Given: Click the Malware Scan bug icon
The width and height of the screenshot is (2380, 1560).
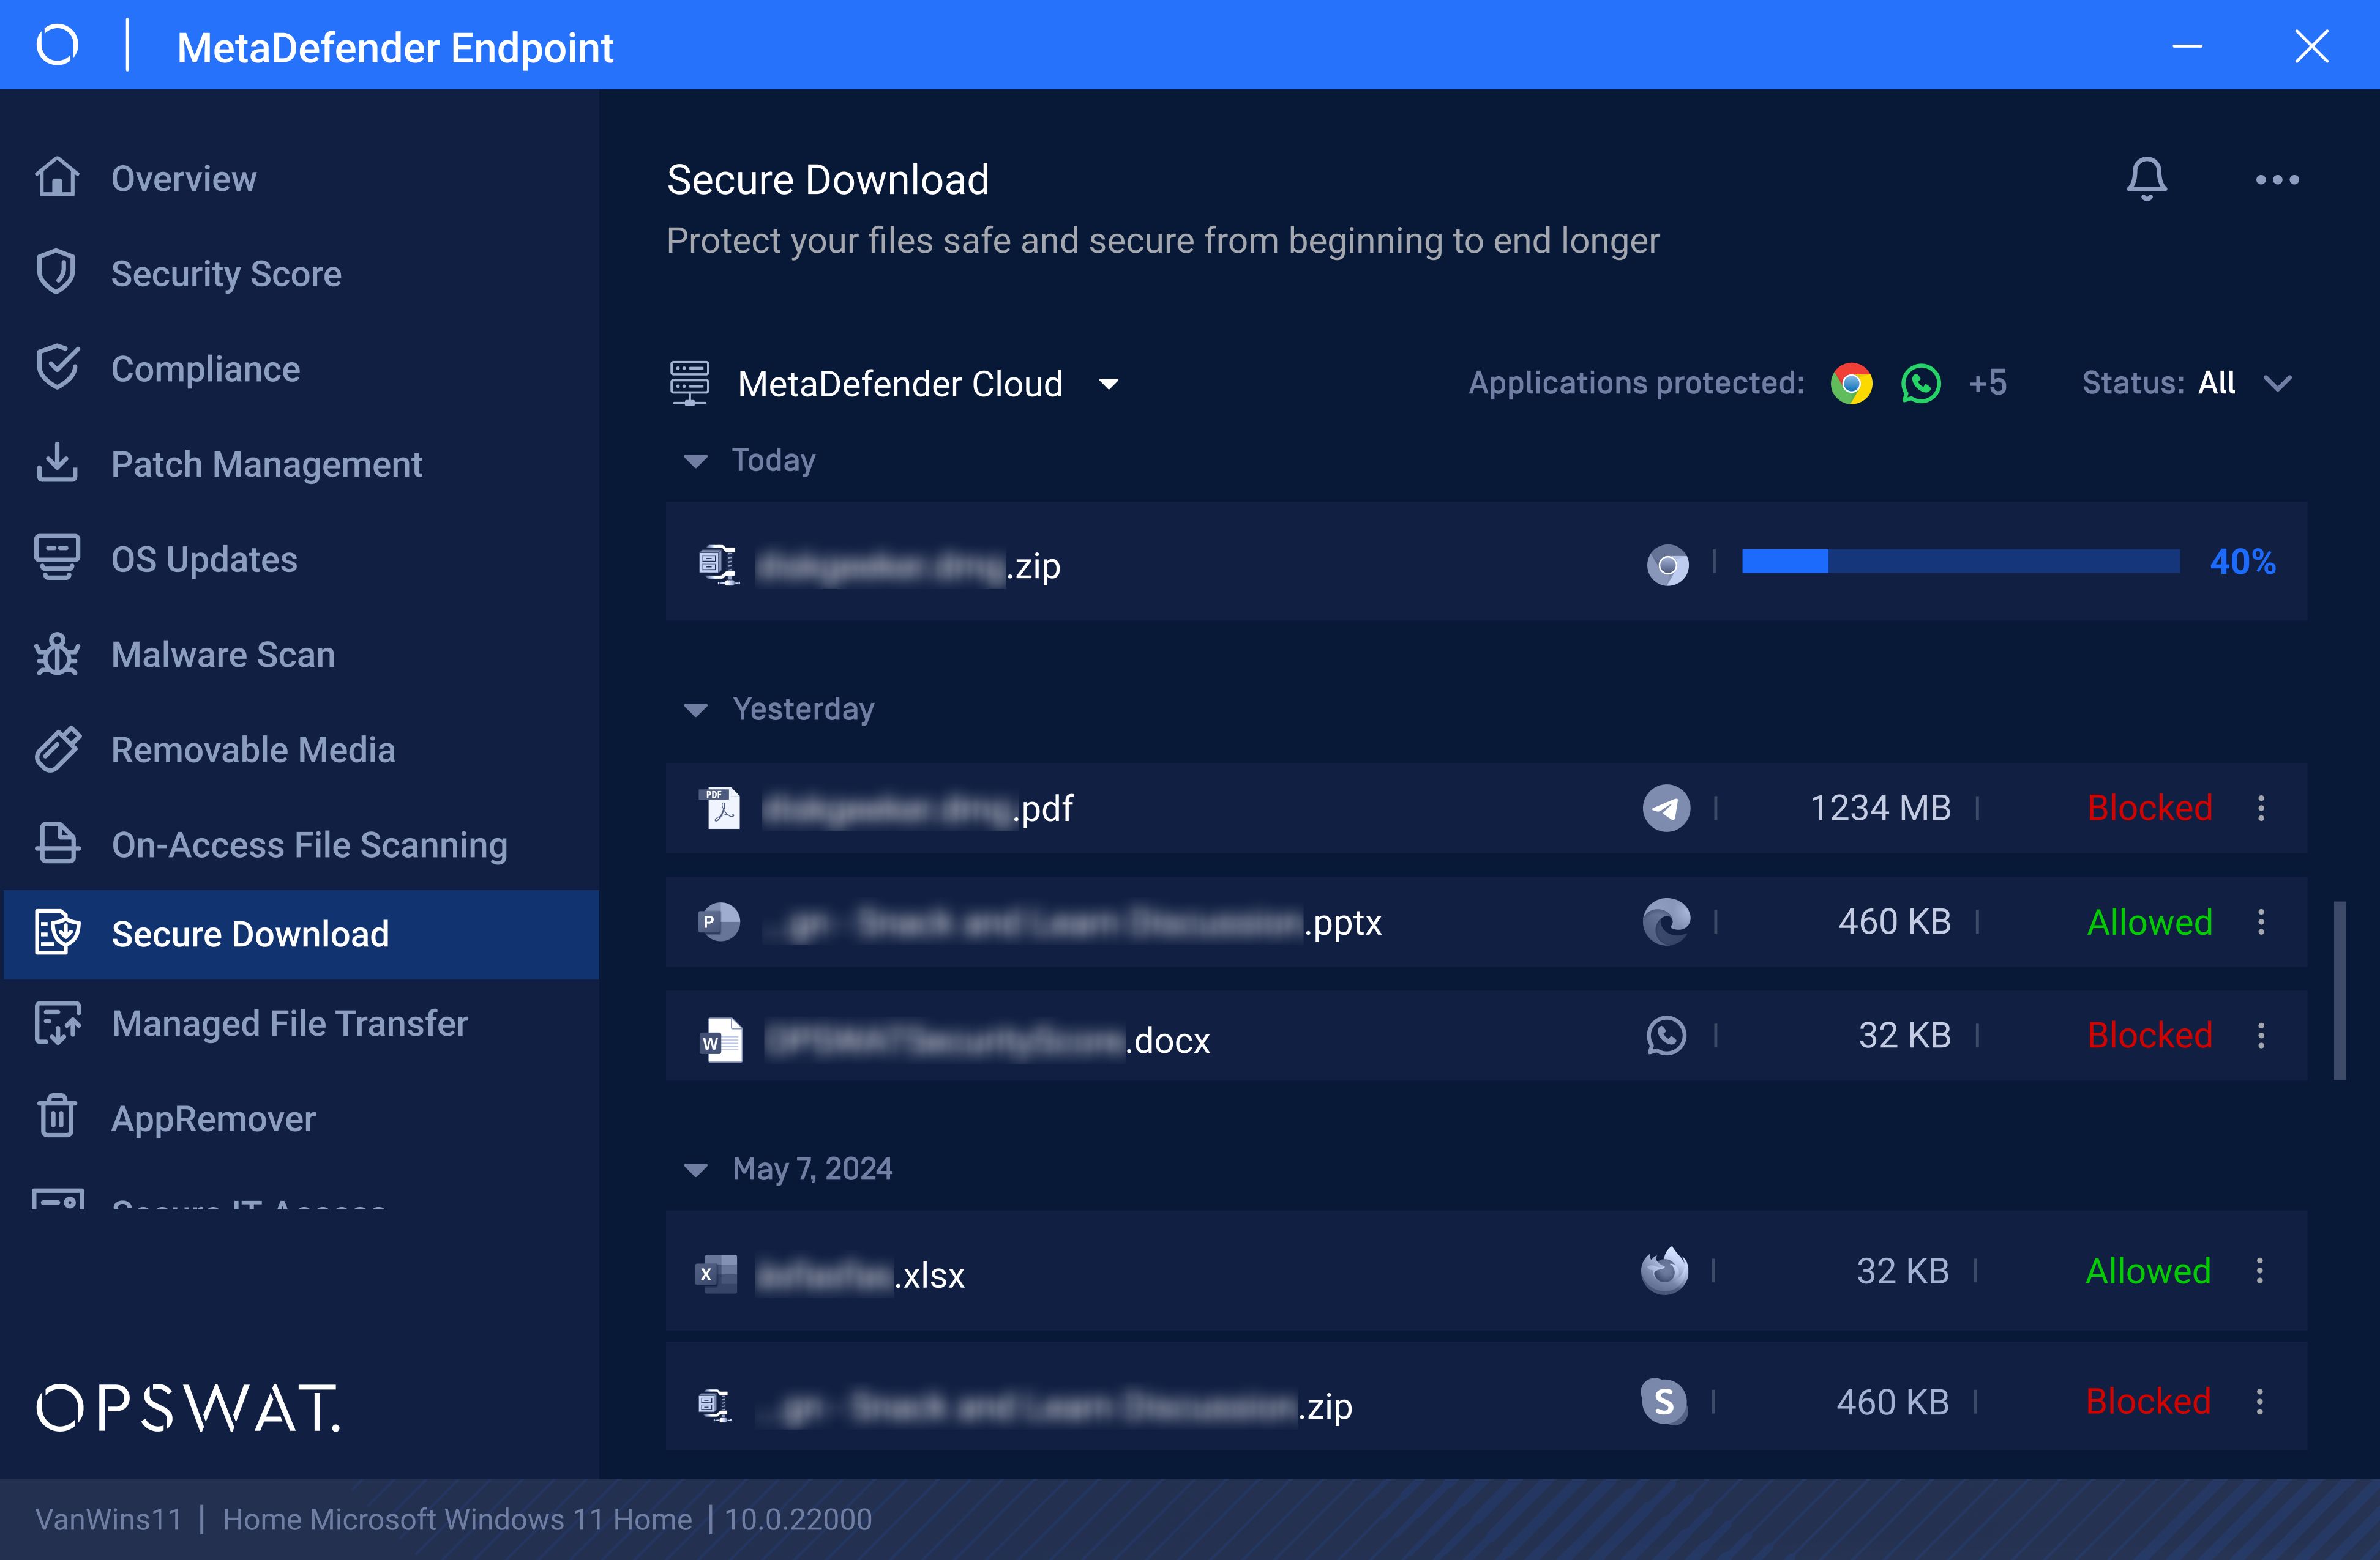Looking at the screenshot, I should pyautogui.click(x=57, y=656).
